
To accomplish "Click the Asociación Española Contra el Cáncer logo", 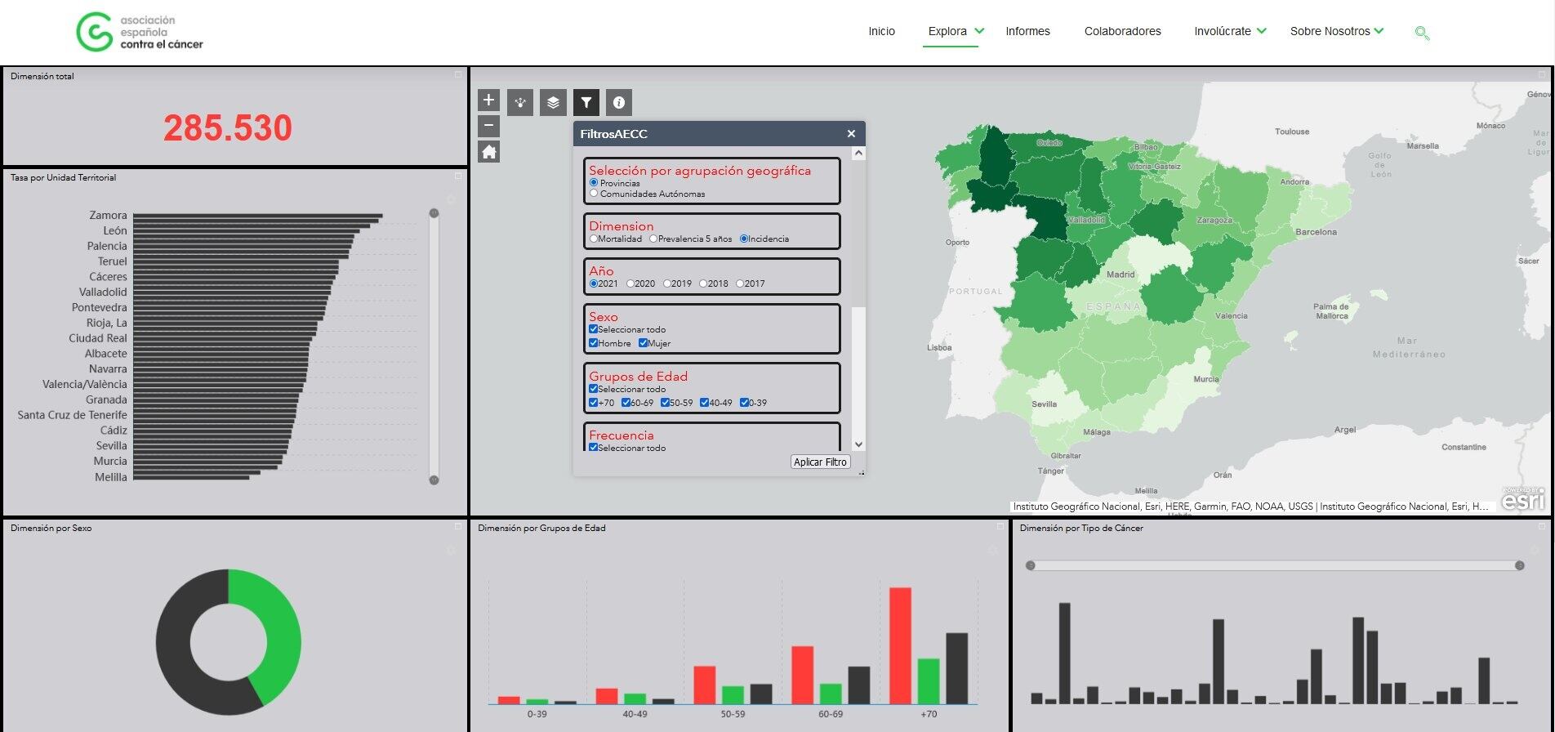I will pos(140,32).
